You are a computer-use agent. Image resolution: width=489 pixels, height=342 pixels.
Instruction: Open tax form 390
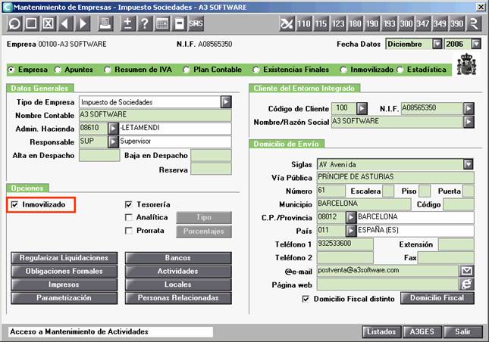point(456,23)
